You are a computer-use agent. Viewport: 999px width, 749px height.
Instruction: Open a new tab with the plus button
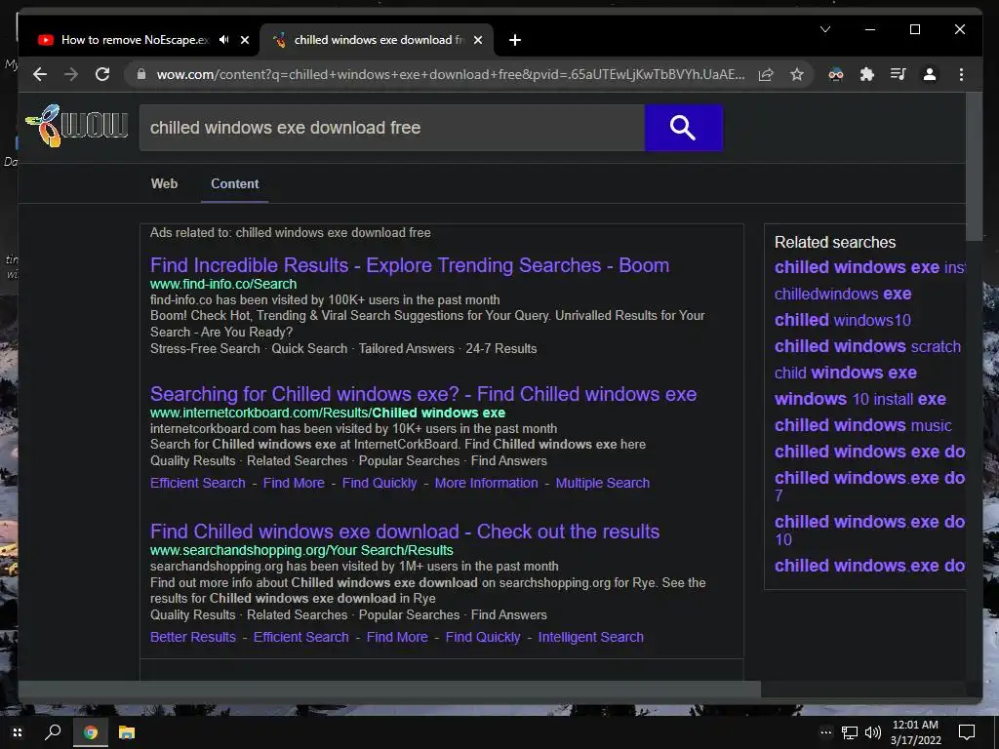[x=515, y=40]
